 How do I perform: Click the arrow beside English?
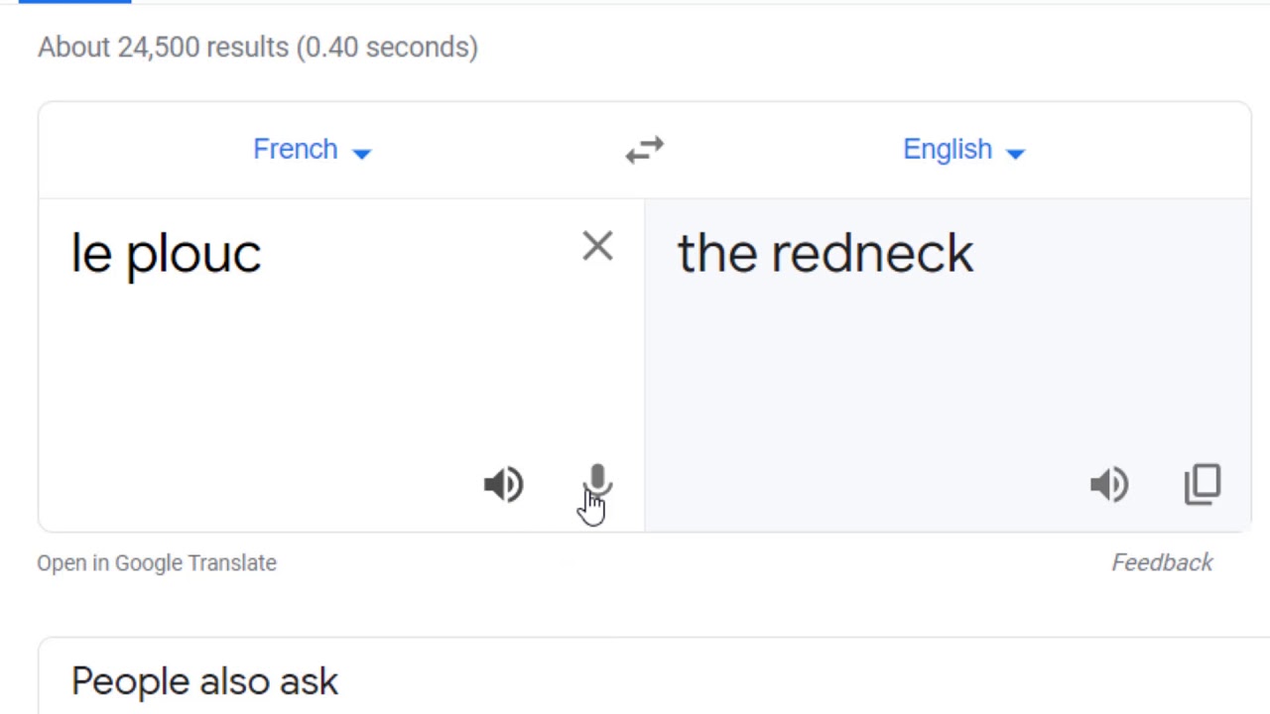click(1015, 152)
